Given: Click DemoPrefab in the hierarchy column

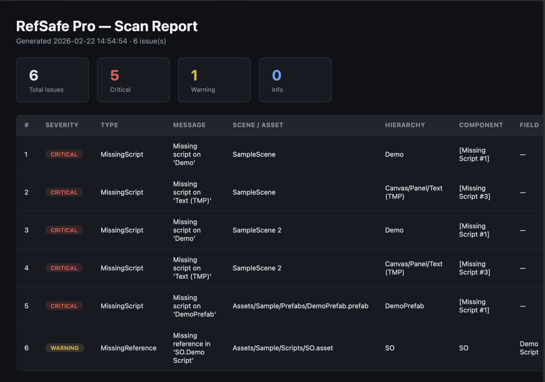Looking at the screenshot, I should click(x=404, y=306).
